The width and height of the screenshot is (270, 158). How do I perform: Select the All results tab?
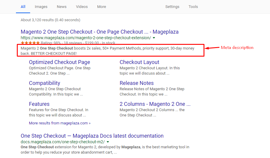point(23,7)
